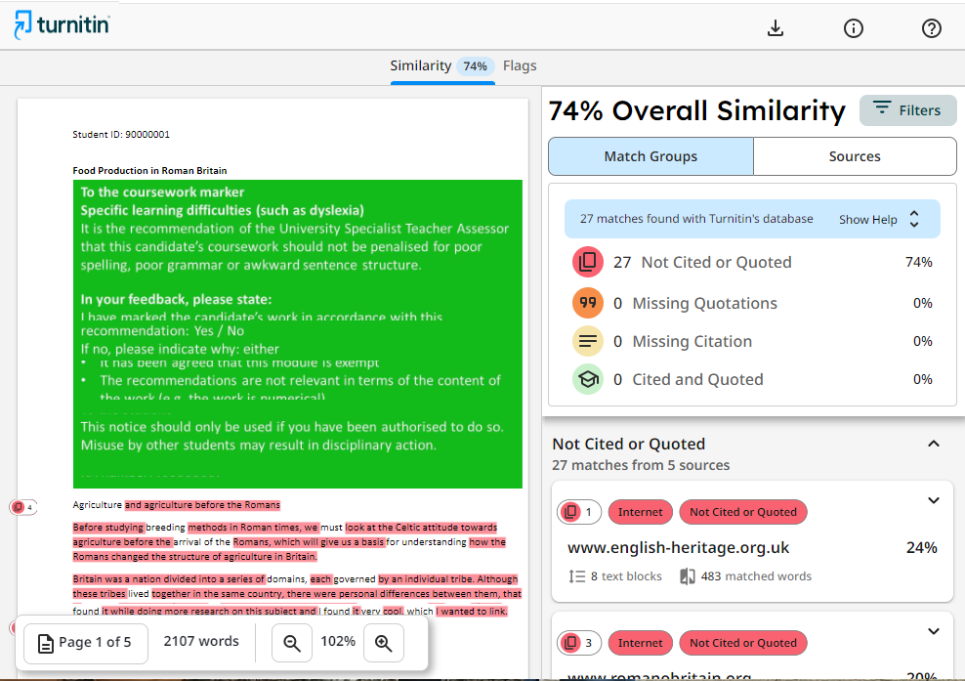Open the Page 1 of 5 navigator
This screenshot has height=681, width=965.
85,643
